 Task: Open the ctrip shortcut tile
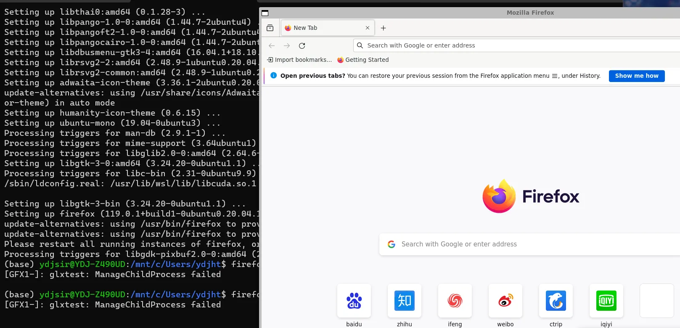pyautogui.click(x=556, y=301)
